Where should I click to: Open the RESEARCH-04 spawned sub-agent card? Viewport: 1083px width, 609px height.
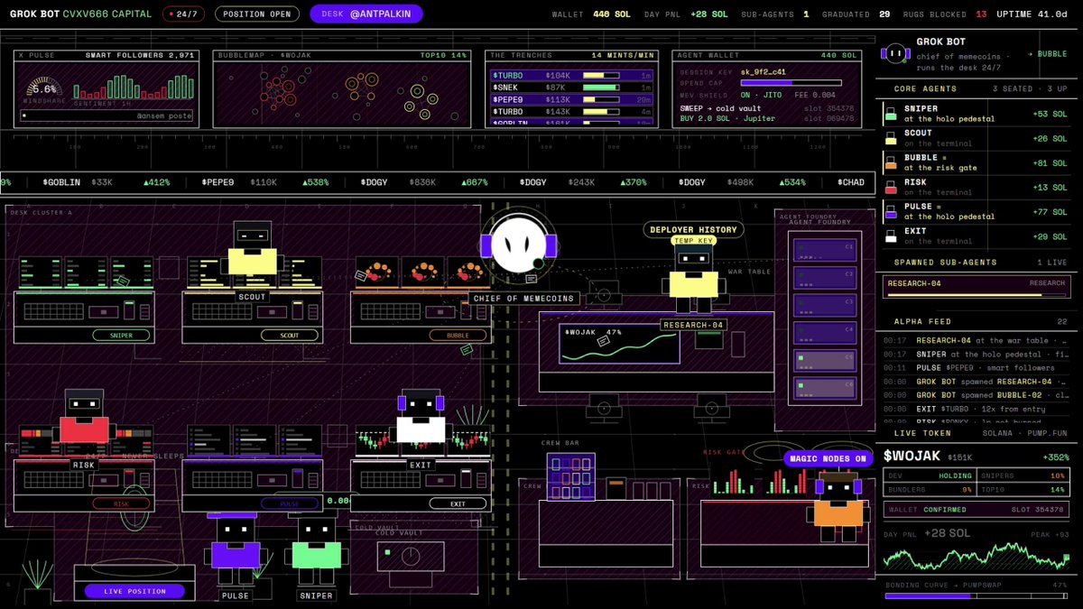tap(977, 286)
